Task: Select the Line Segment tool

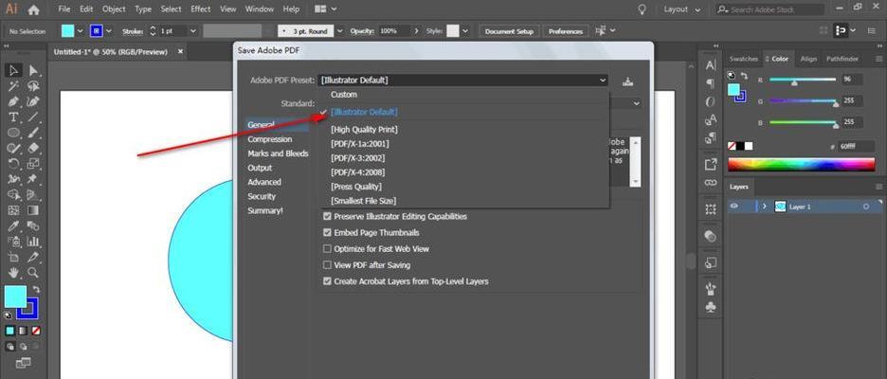Action: (33, 117)
